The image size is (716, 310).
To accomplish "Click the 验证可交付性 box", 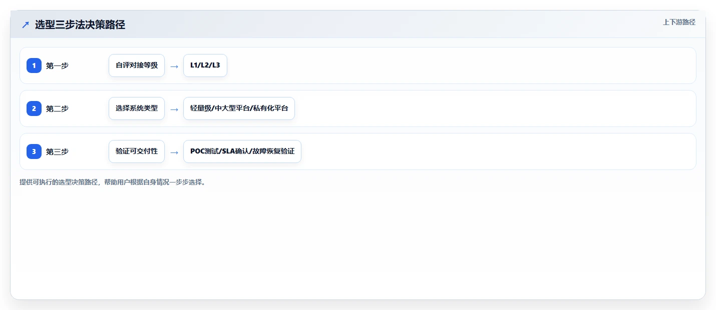I will tap(137, 151).
